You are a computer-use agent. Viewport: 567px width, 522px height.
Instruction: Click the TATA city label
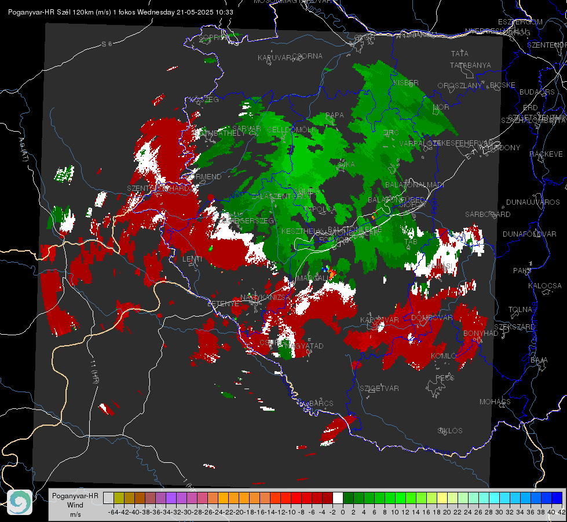(x=460, y=53)
